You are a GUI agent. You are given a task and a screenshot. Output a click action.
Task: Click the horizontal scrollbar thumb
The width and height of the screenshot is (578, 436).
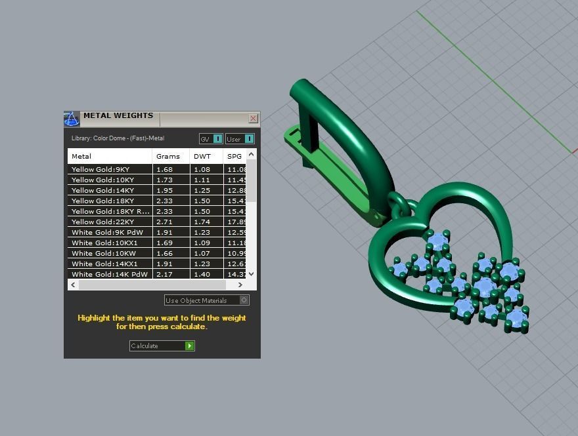click(152, 285)
